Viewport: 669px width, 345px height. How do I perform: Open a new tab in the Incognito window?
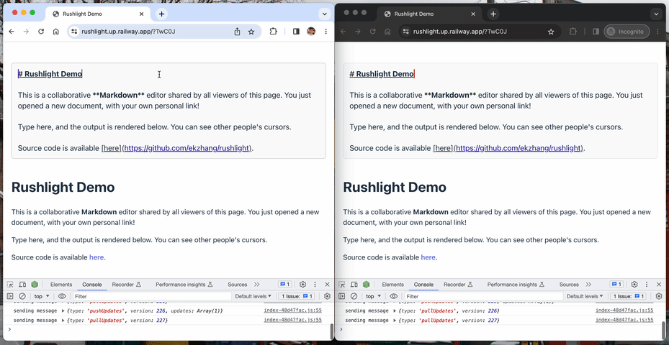[x=493, y=14]
